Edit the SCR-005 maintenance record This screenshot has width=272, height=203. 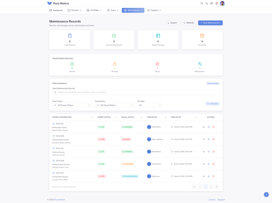click(x=209, y=139)
